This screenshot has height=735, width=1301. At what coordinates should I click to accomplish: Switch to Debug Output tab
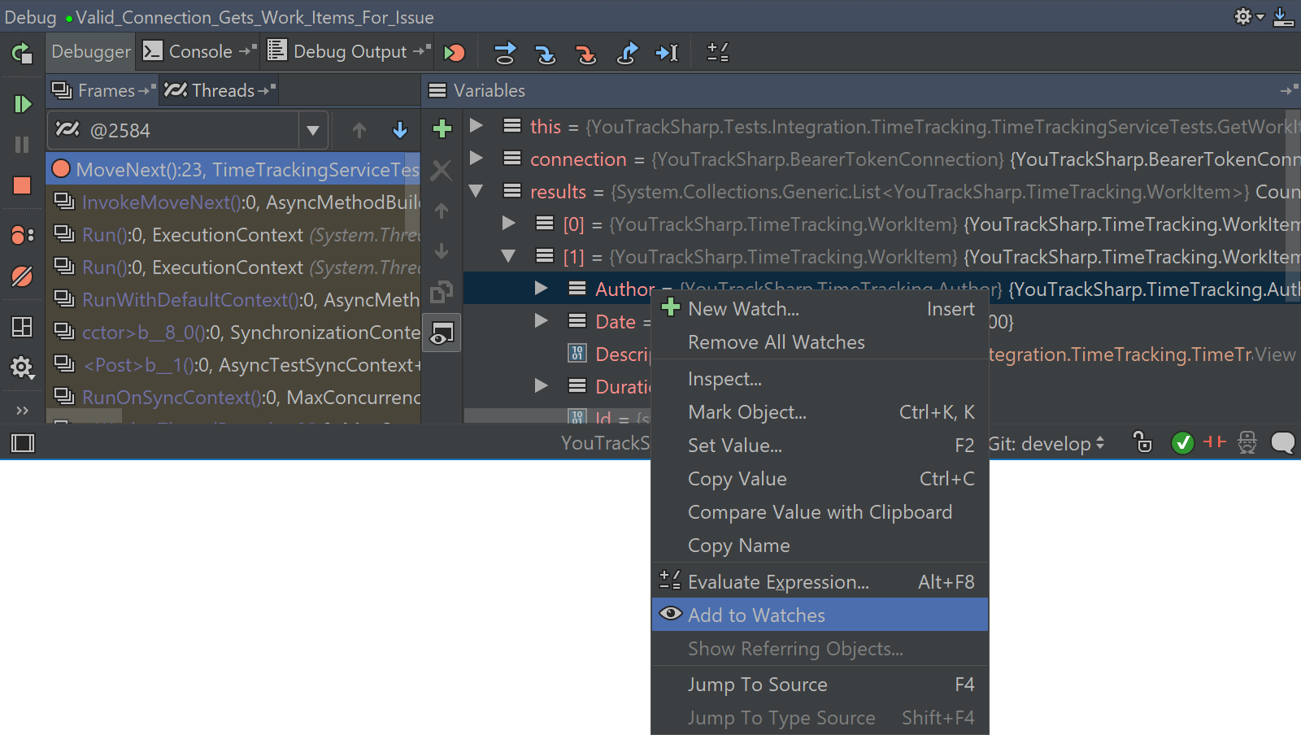pyautogui.click(x=349, y=51)
